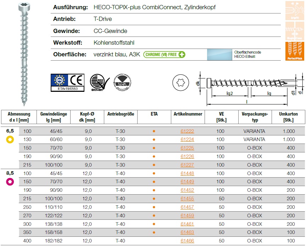
Task: Click the 122/122 thread length cell
Action: click(54, 216)
